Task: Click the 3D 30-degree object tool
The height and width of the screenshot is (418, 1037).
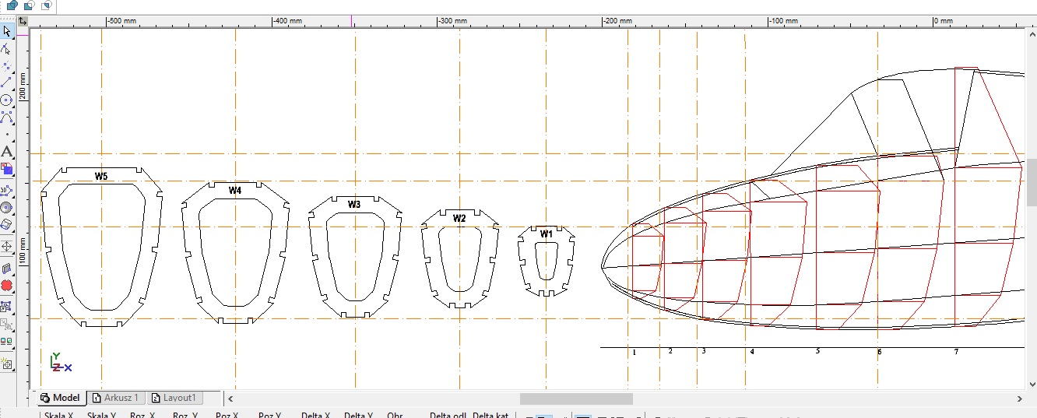Action: pos(7,189)
